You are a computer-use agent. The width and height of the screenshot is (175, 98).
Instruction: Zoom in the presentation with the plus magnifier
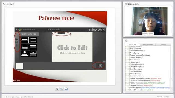click(x=57, y=89)
